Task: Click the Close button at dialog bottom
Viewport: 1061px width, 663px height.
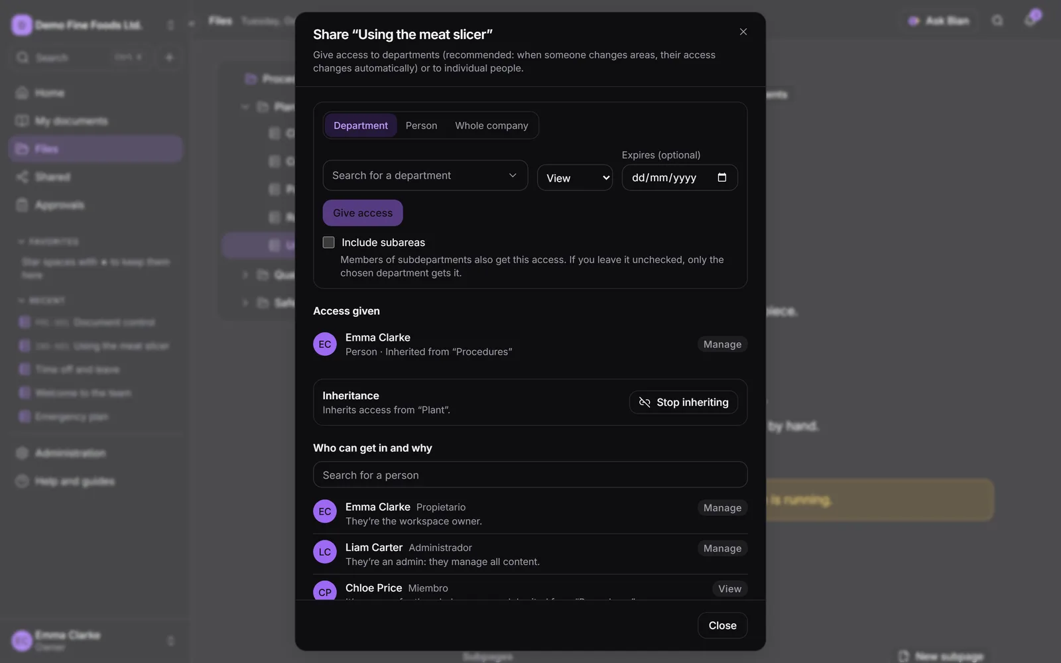Action: pyautogui.click(x=722, y=625)
